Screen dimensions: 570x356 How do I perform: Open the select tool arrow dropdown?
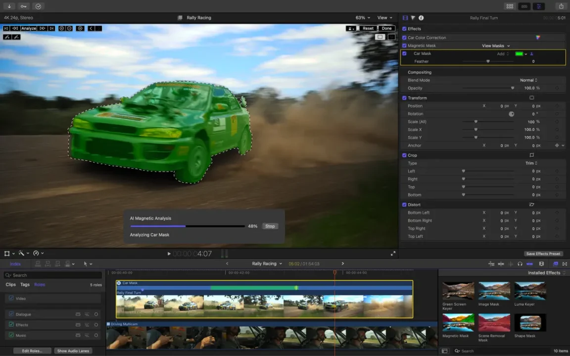88,264
